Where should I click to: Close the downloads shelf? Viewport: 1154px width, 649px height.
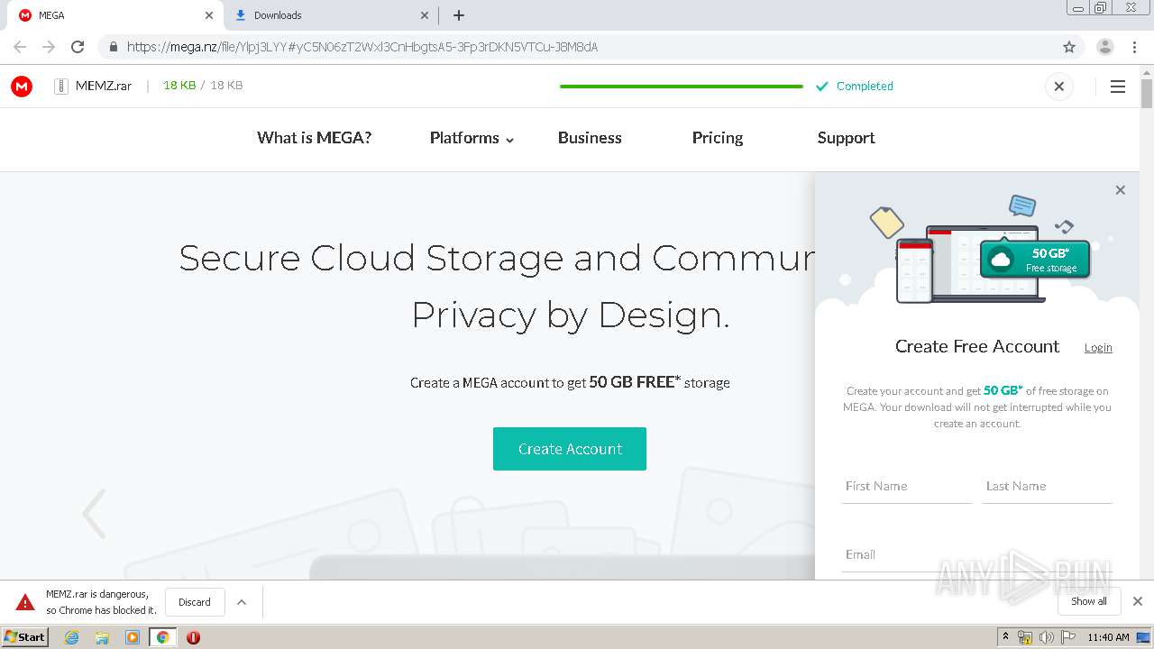click(1138, 601)
